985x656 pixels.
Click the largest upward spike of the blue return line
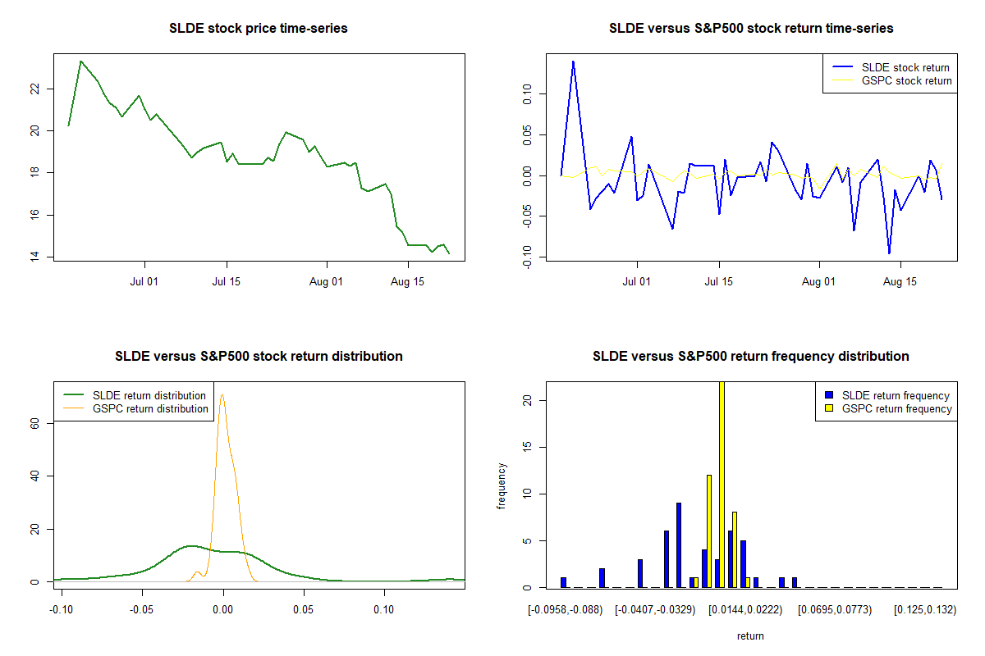point(573,61)
